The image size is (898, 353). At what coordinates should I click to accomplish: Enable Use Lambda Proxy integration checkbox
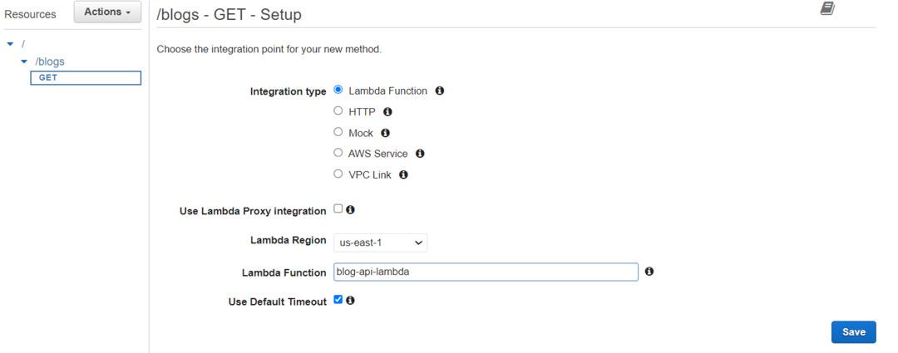point(338,209)
